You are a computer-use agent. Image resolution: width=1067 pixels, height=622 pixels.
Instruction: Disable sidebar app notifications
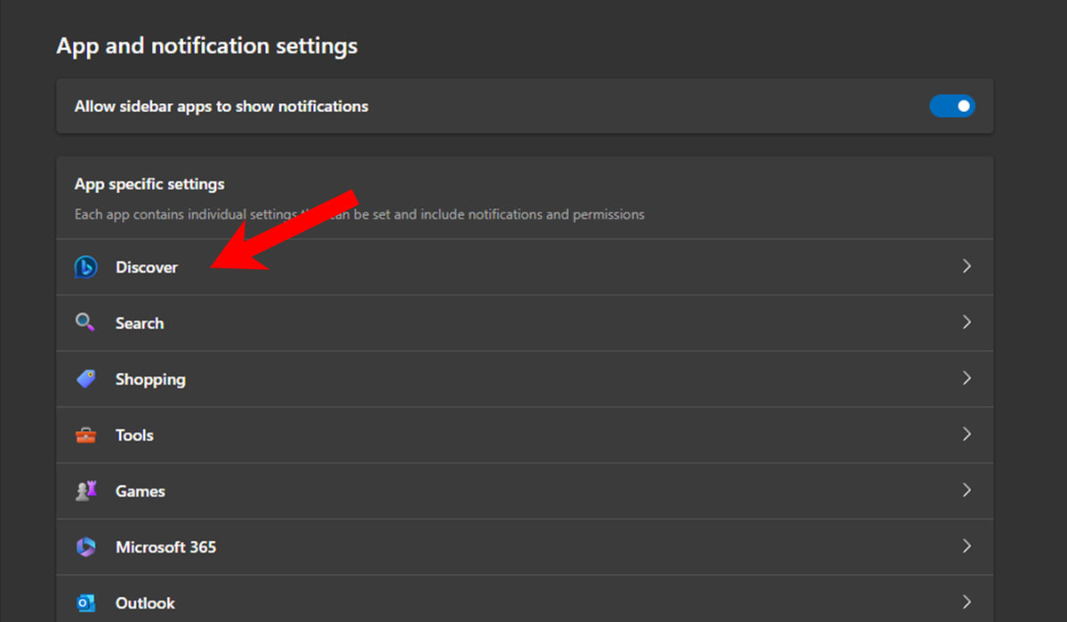952,106
